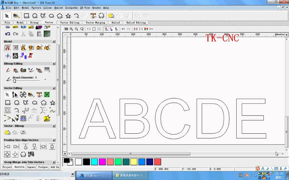Switch to 3D view button
Image resolution: width=289 pixels, height=180 pixels.
66,29
